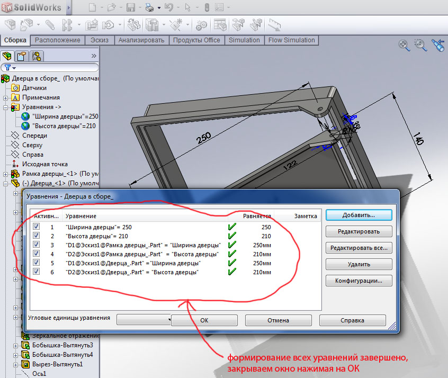
Task: Click the Print icon in top toolbar
Action: [x=149, y=7]
